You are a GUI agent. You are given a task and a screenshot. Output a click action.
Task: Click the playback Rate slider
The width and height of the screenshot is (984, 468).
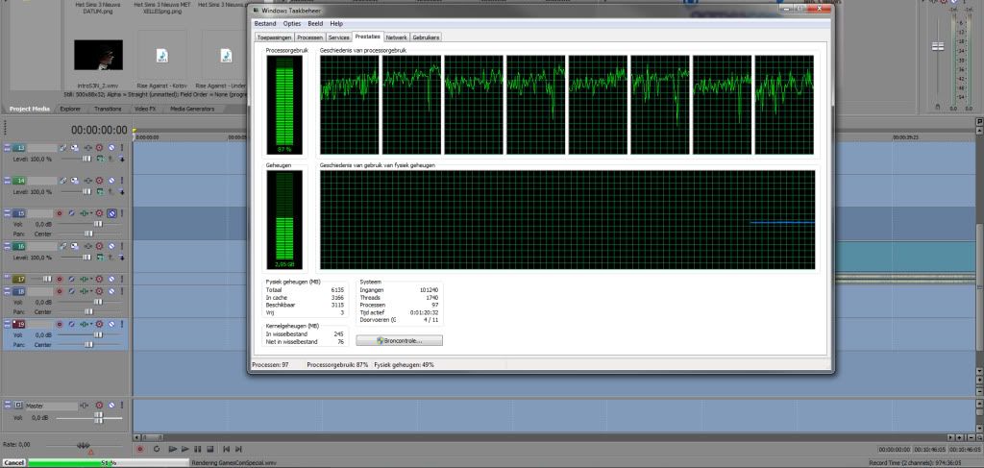[84, 445]
